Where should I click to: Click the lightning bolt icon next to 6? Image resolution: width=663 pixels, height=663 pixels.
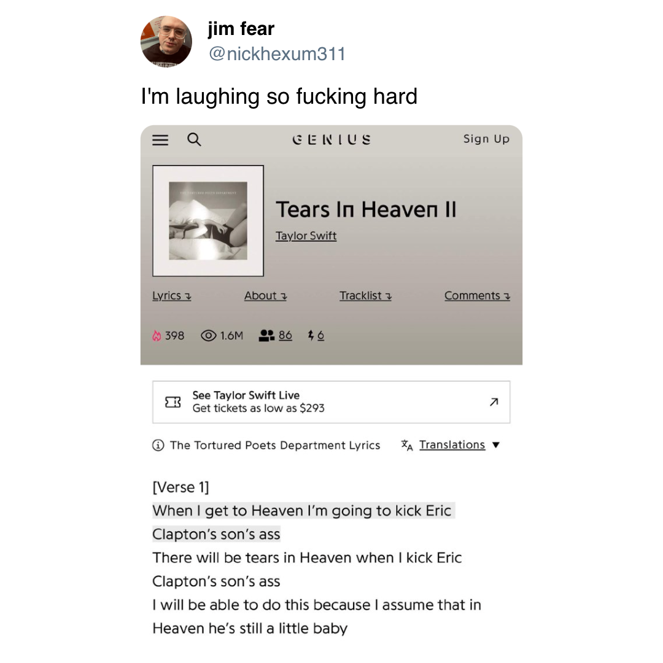point(311,336)
